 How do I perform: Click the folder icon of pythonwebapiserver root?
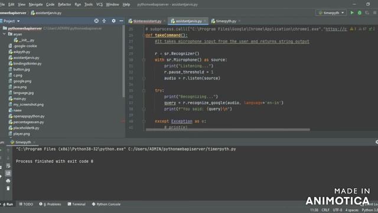(5, 28)
